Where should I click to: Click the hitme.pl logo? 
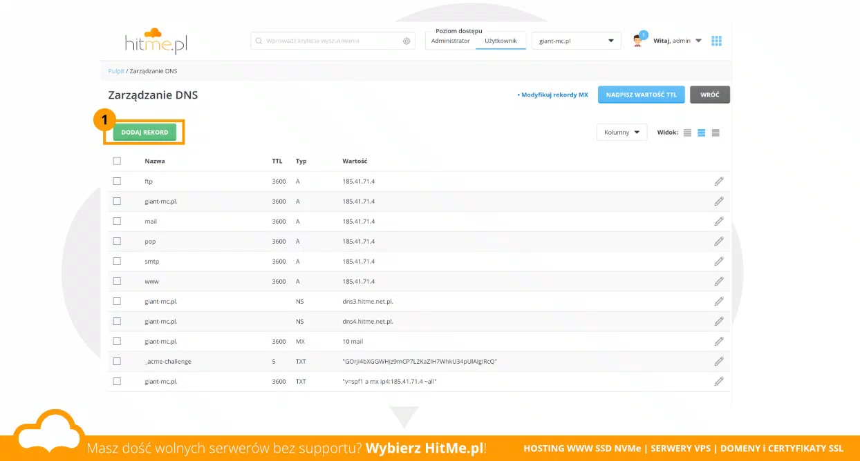(156, 41)
